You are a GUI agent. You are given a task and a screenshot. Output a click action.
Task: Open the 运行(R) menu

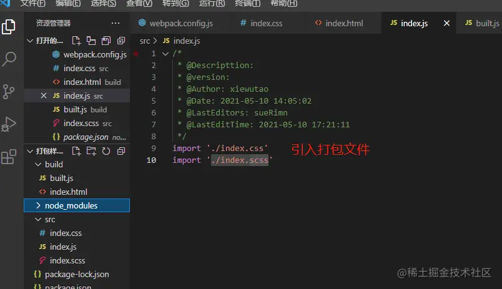click(x=212, y=4)
